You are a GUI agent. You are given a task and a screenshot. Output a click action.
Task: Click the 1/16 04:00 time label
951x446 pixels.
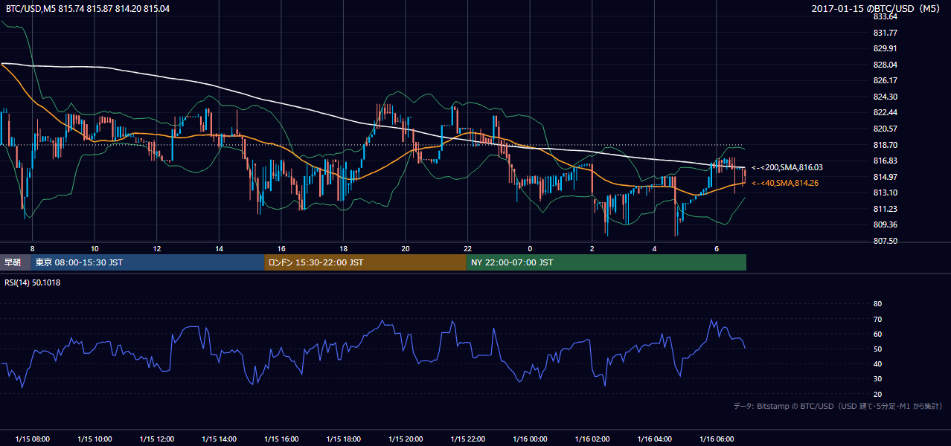point(654,439)
